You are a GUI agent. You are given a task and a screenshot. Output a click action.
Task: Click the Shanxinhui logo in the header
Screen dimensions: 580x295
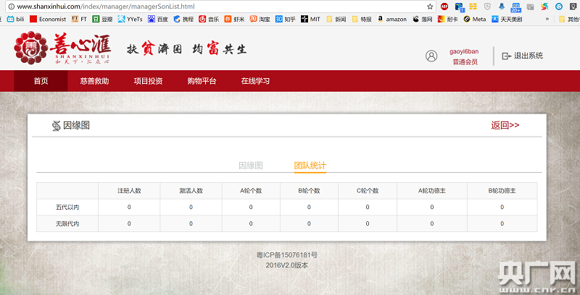62,48
